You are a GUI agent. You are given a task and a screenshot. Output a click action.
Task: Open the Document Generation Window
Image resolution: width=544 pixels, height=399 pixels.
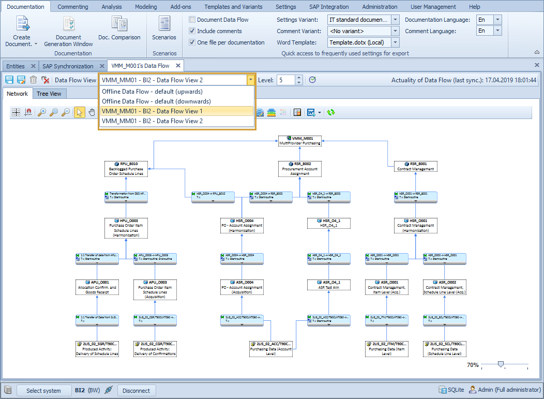pos(68,31)
